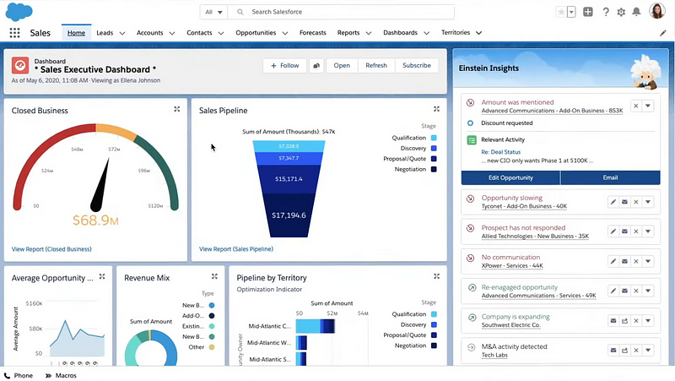Expand the Opportunities tab chevron
Image resolution: width=675 pixels, height=381 pixels.
[x=285, y=33]
